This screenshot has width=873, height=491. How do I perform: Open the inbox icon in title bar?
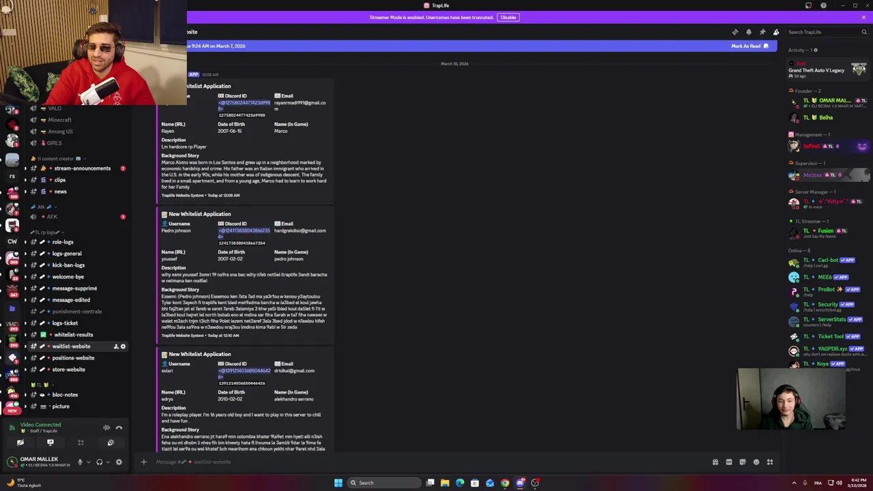[808, 5]
